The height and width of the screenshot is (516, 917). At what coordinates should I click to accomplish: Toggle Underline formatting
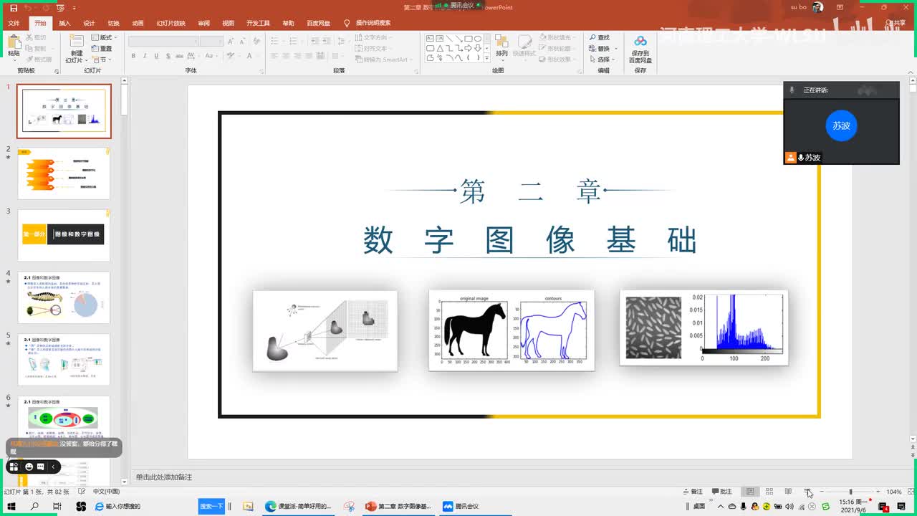click(x=155, y=56)
